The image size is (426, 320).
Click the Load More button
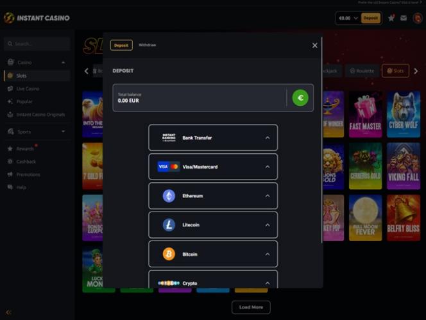251,307
